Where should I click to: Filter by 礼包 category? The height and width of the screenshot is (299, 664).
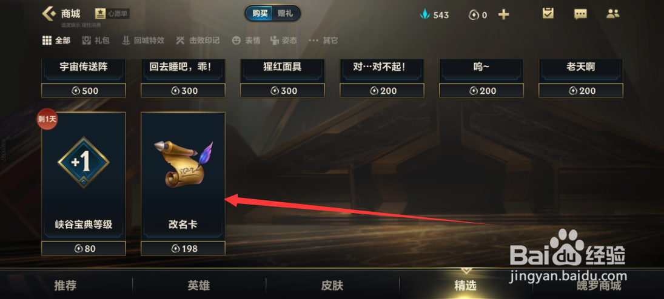(x=96, y=41)
